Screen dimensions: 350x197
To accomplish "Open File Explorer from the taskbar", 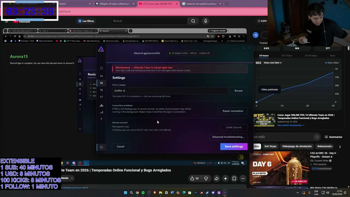I will pyautogui.click(x=161, y=193).
